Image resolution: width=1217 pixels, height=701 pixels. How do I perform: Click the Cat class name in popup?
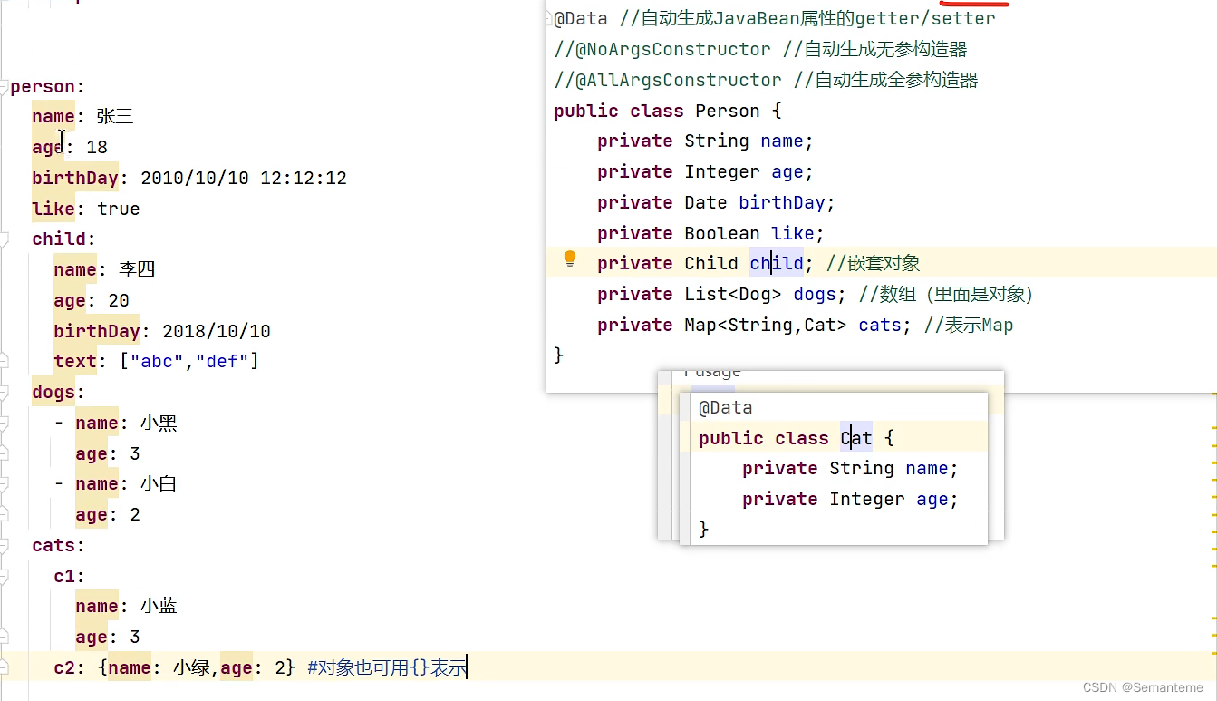(855, 438)
